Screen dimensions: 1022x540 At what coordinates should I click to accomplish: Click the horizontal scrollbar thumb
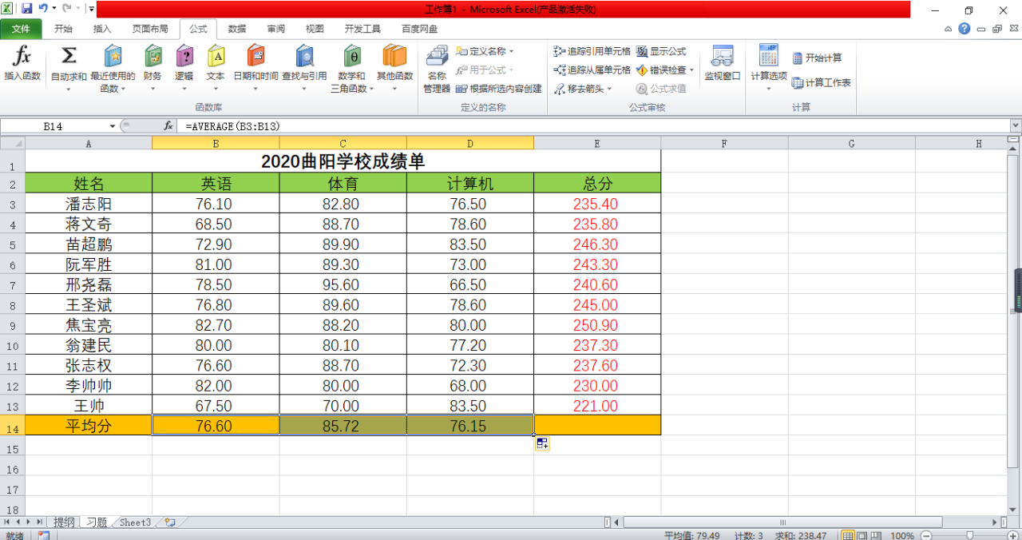(x=782, y=522)
